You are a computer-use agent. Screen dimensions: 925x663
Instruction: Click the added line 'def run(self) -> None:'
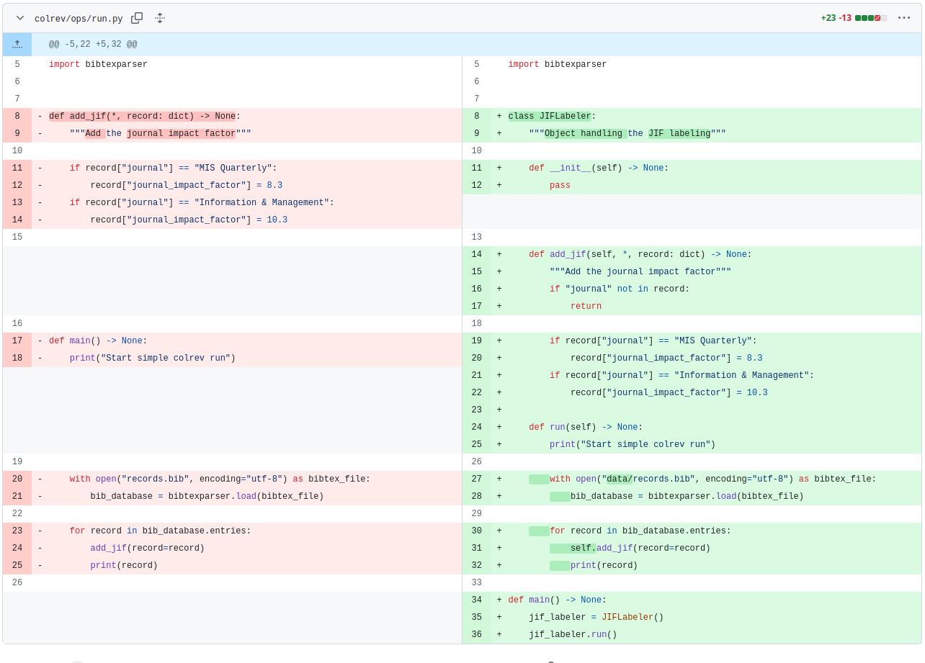[x=585, y=428]
